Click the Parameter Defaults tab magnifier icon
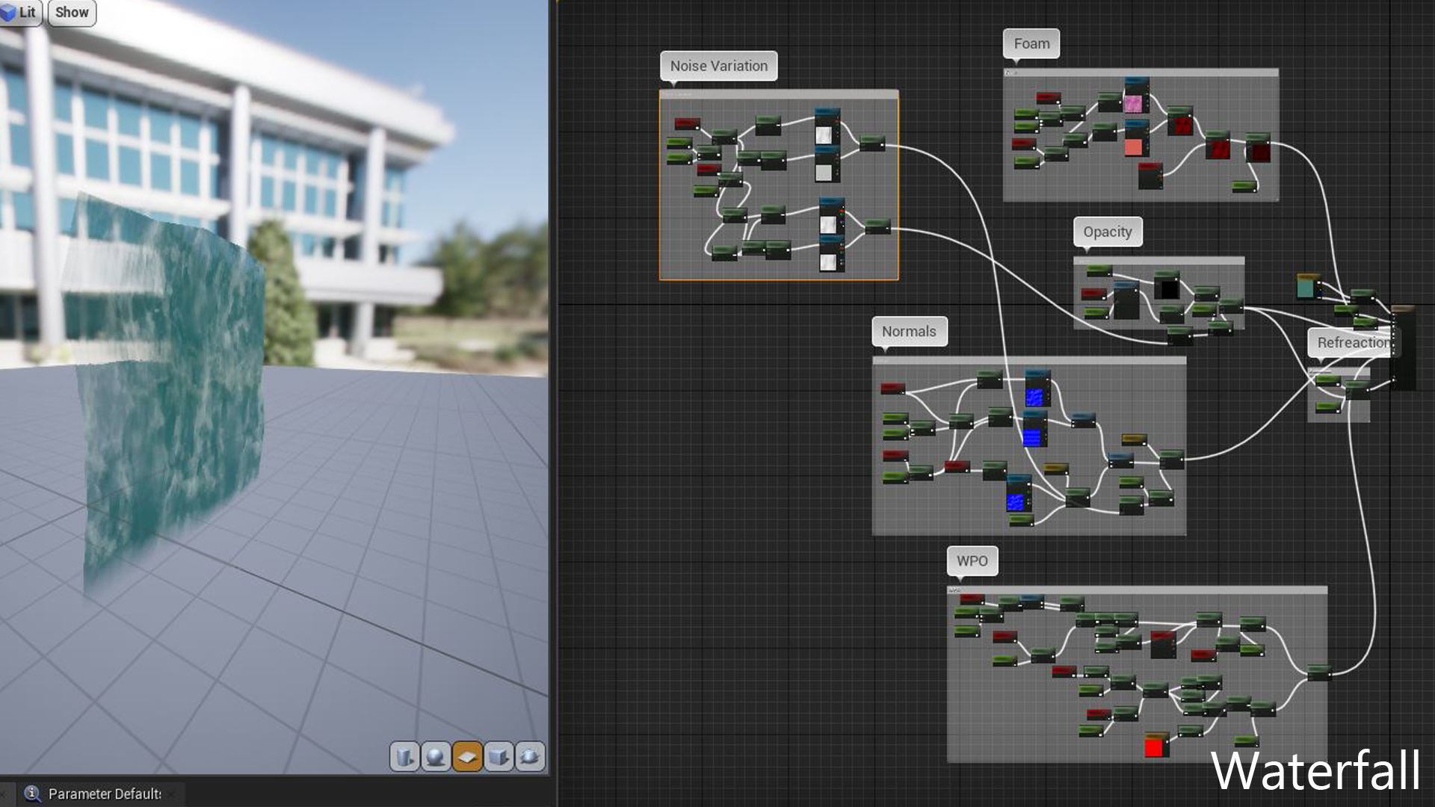The image size is (1435, 807). (32, 794)
